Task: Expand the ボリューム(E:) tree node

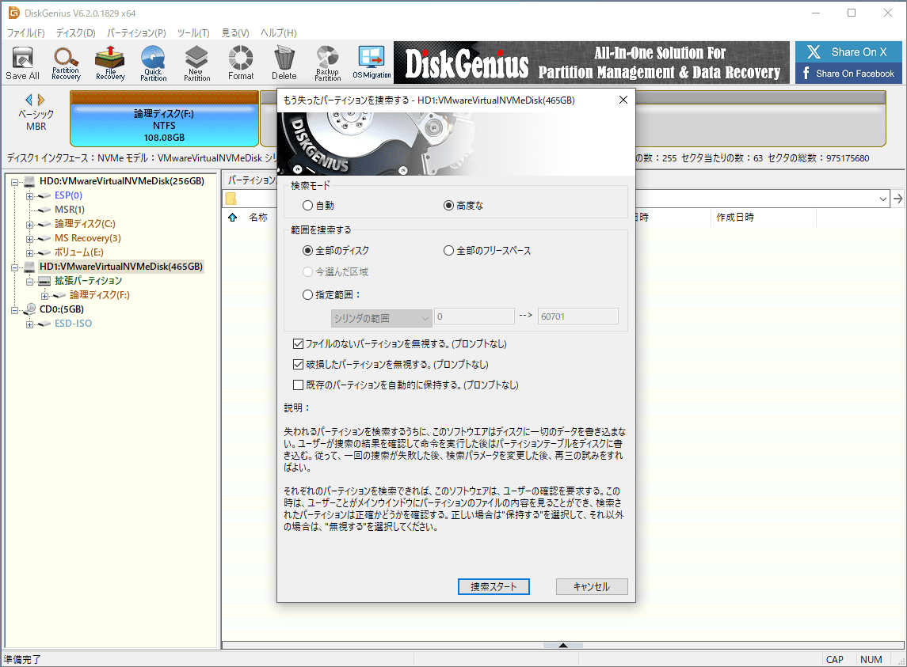Action: (x=29, y=253)
